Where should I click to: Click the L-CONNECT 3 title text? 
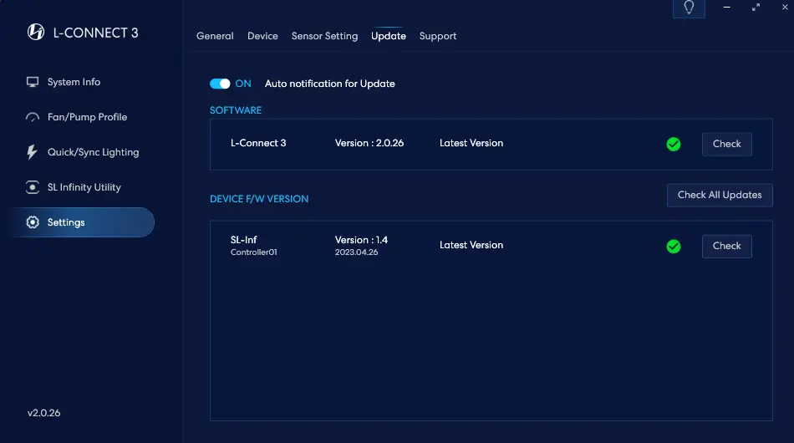(x=95, y=33)
